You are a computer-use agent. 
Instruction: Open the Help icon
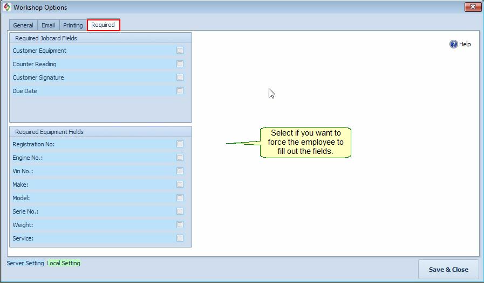tap(453, 44)
